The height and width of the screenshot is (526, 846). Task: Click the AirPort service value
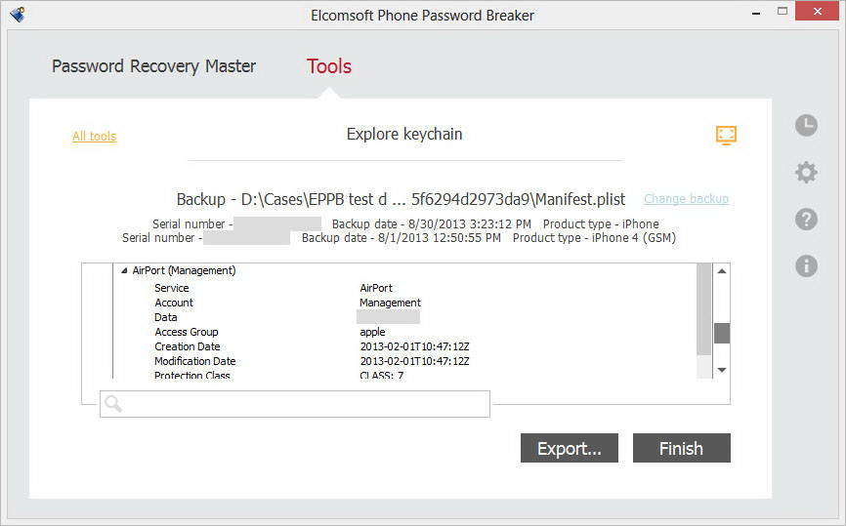[376, 288]
